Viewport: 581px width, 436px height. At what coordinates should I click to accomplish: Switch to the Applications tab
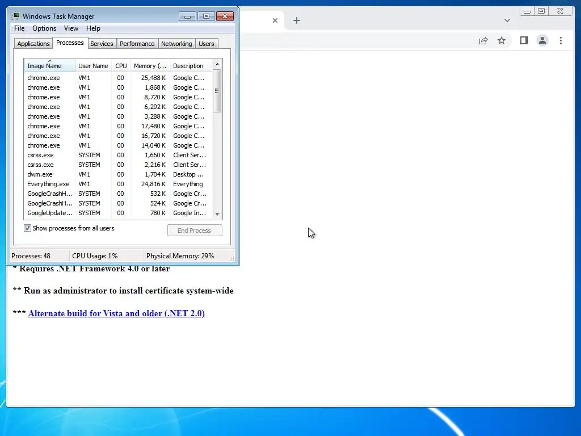[x=33, y=44]
